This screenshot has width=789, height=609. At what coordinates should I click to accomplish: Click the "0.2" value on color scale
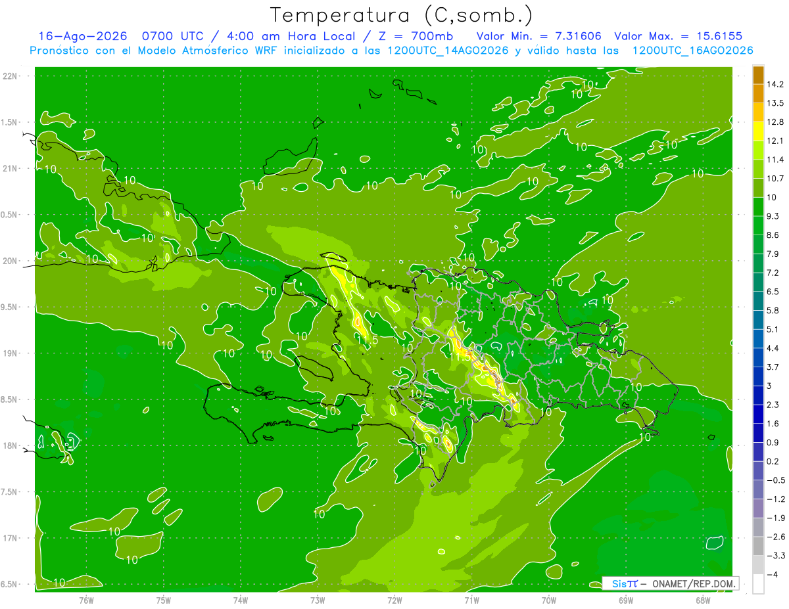tap(773, 461)
